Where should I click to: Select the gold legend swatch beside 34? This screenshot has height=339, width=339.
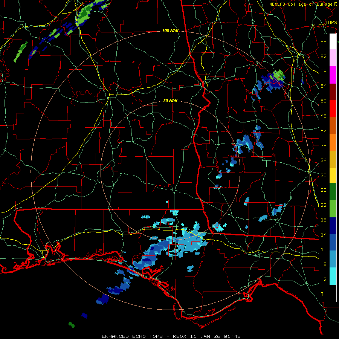point(333,160)
